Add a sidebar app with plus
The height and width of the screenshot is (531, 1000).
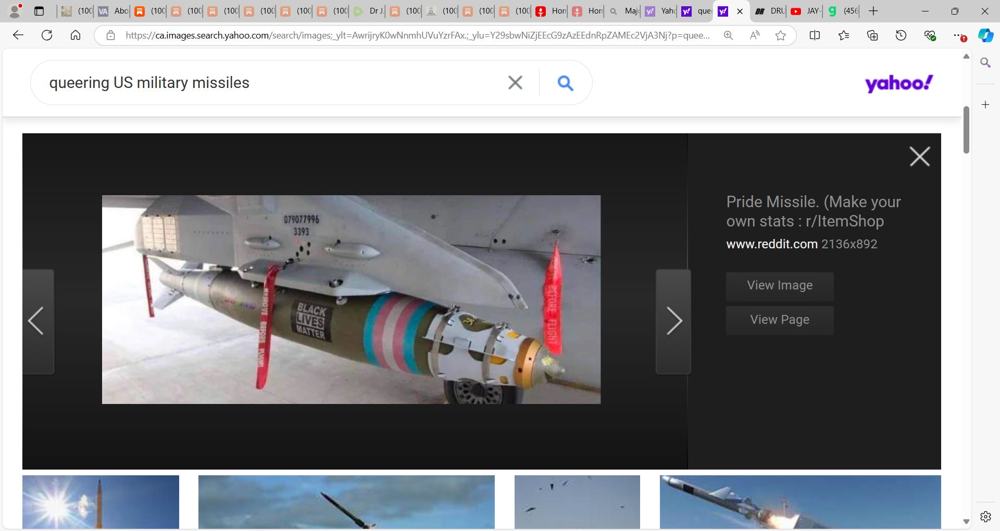985,105
